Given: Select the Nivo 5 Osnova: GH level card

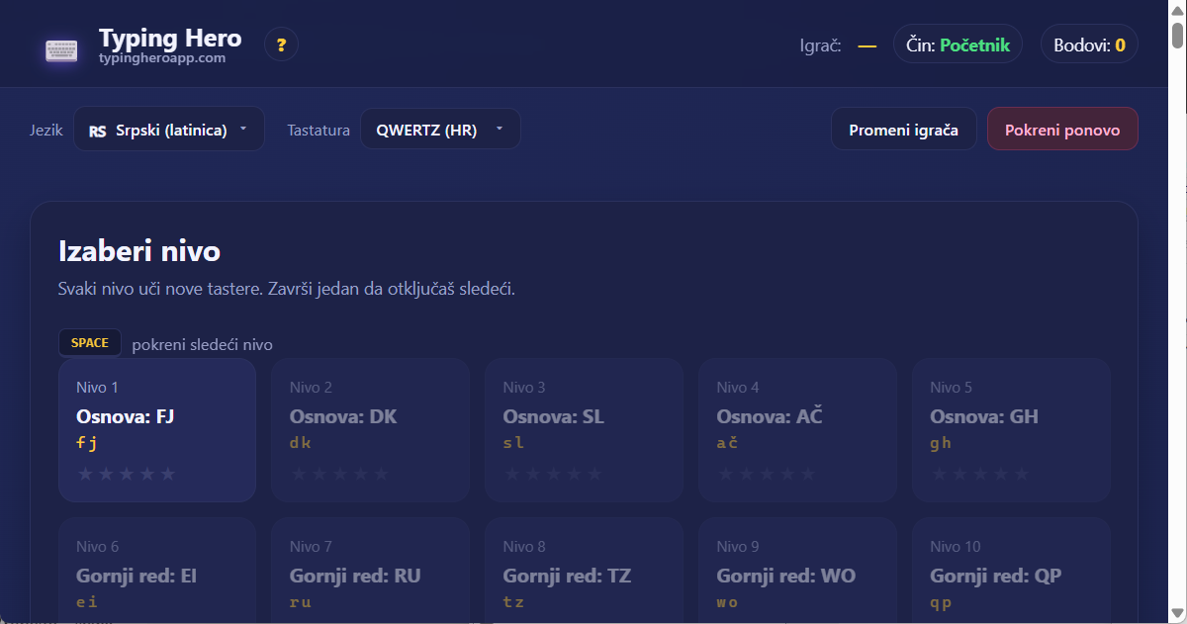Looking at the screenshot, I should [x=1011, y=430].
